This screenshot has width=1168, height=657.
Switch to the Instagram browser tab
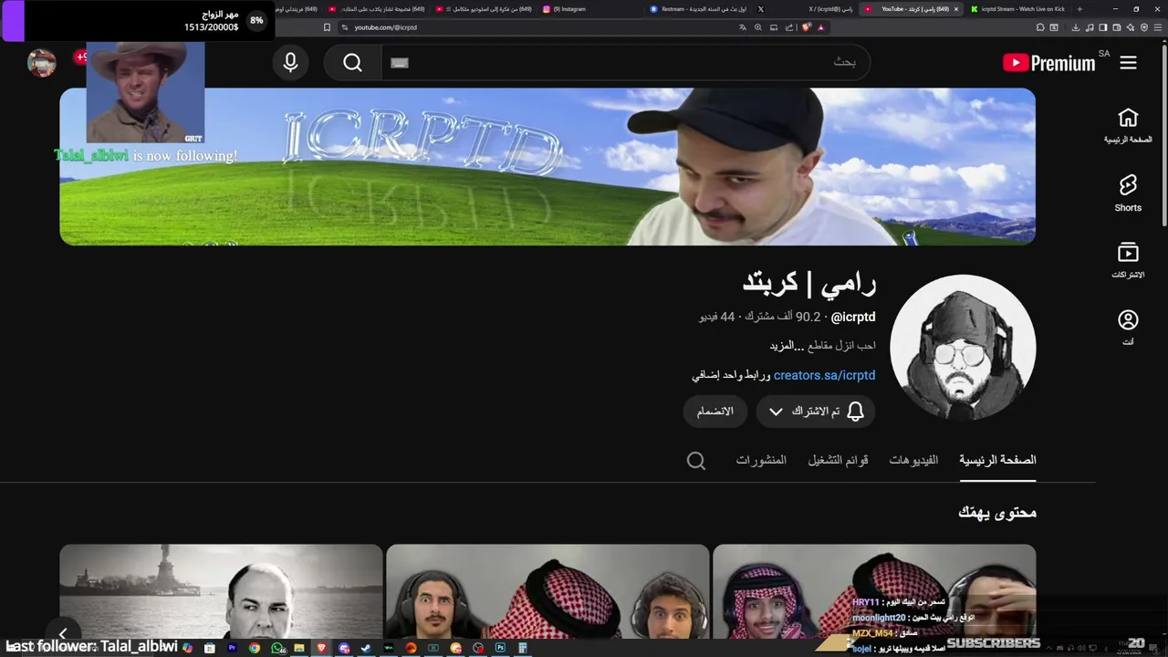(589, 9)
